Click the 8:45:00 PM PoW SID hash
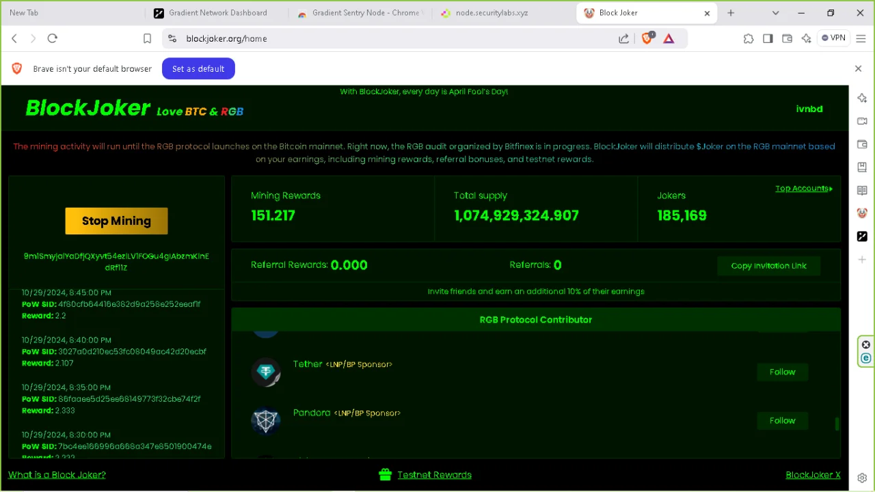Viewport: 875px width, 492px height. tap(129, 304)
